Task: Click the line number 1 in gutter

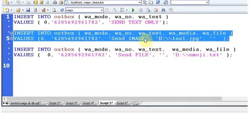Action: click(x=8, y=16)
